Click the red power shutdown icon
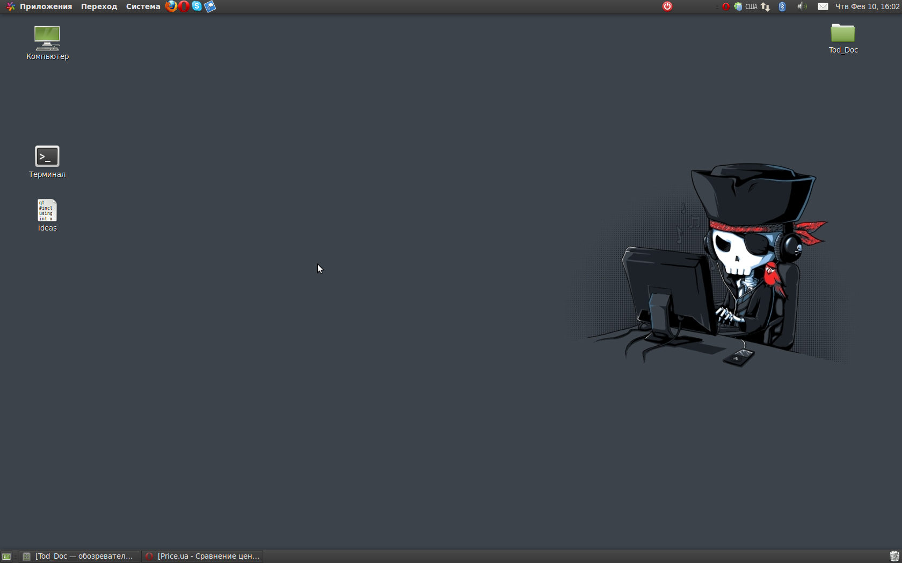The width and height of the screenshot is (902, 563). (667, 6)
